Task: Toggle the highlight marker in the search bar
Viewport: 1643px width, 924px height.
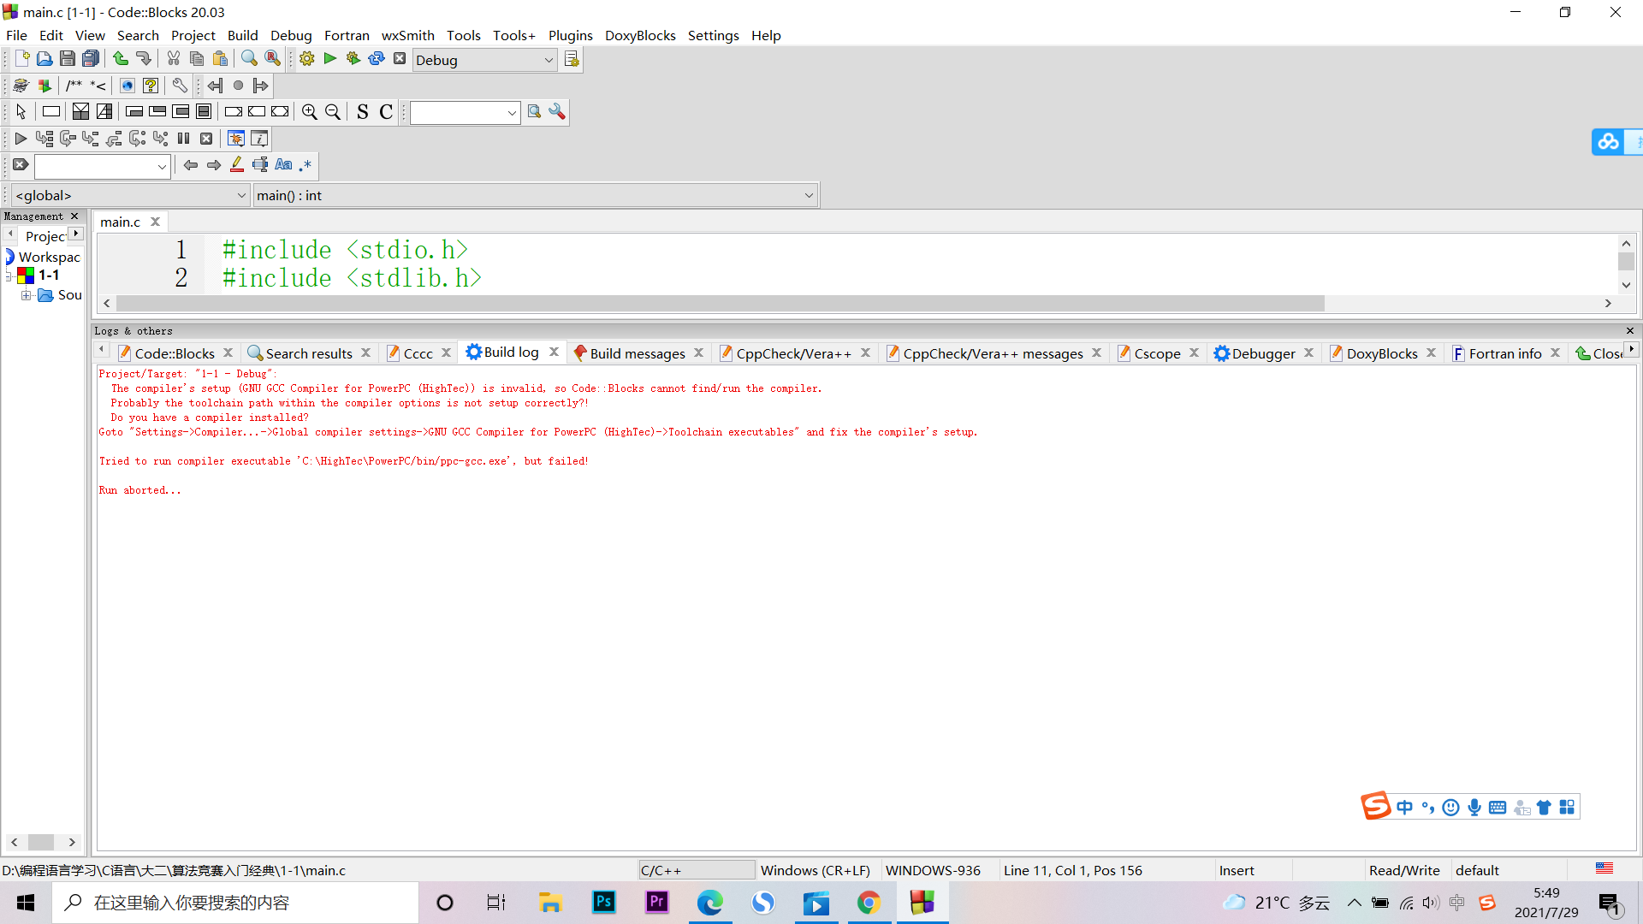Action: click(x=237, y=165)
